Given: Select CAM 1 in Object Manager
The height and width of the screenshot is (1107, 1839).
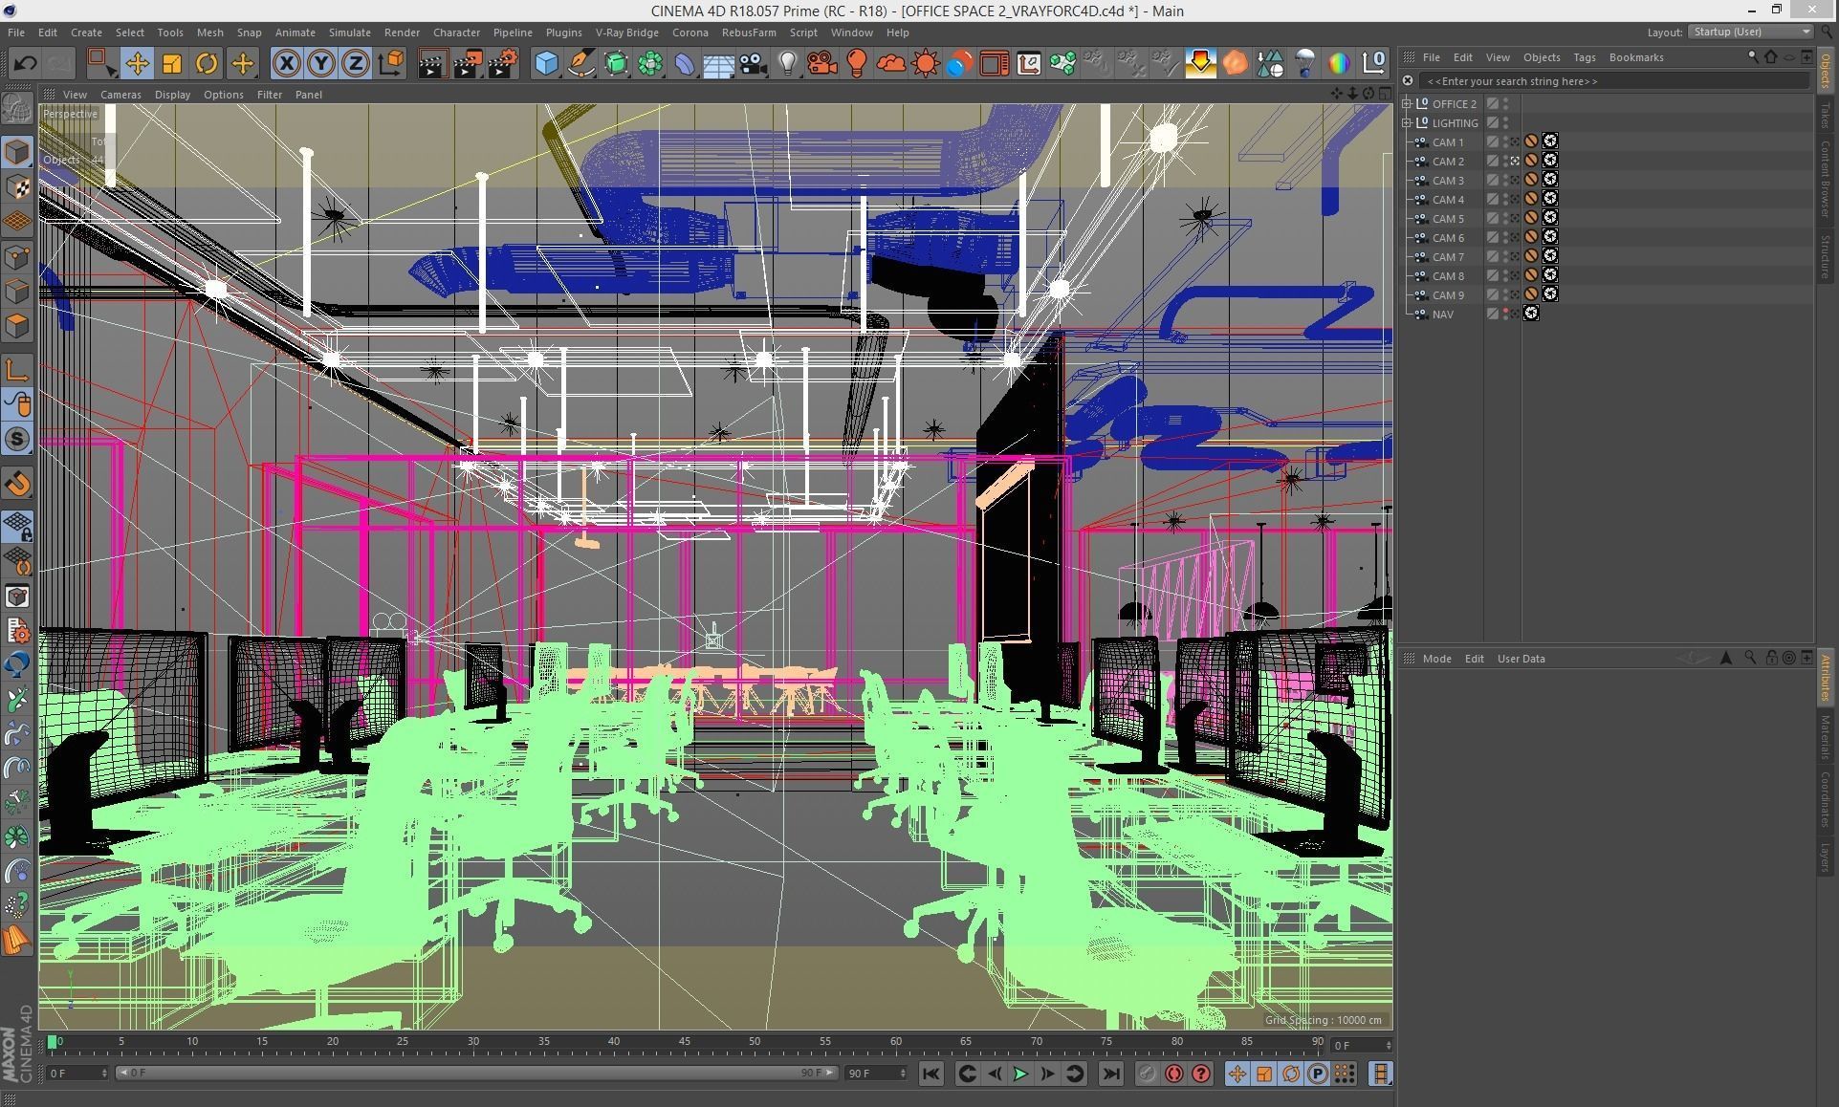Looking at the screenshot, I should 1448,141.
